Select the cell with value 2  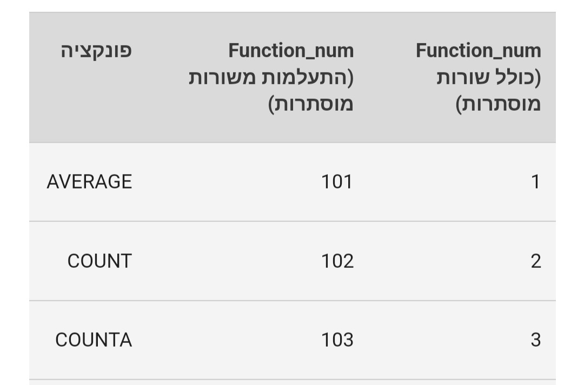(535, 261)
